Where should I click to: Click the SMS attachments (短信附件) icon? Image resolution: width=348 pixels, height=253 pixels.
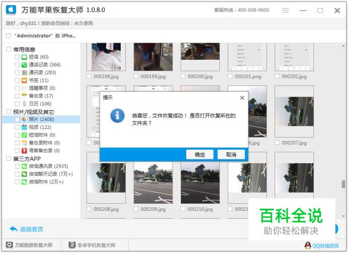pyautogui.click(x=24, y=135)
